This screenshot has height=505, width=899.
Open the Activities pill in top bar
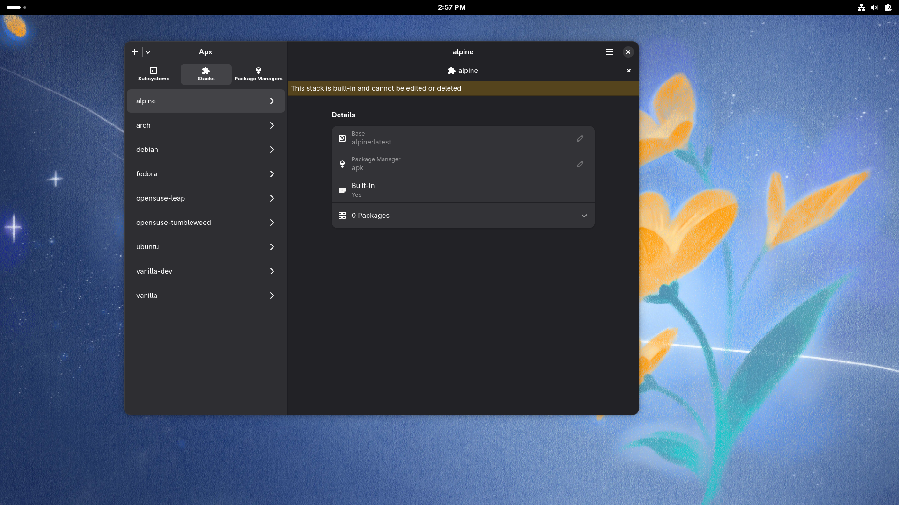point(16,7)
